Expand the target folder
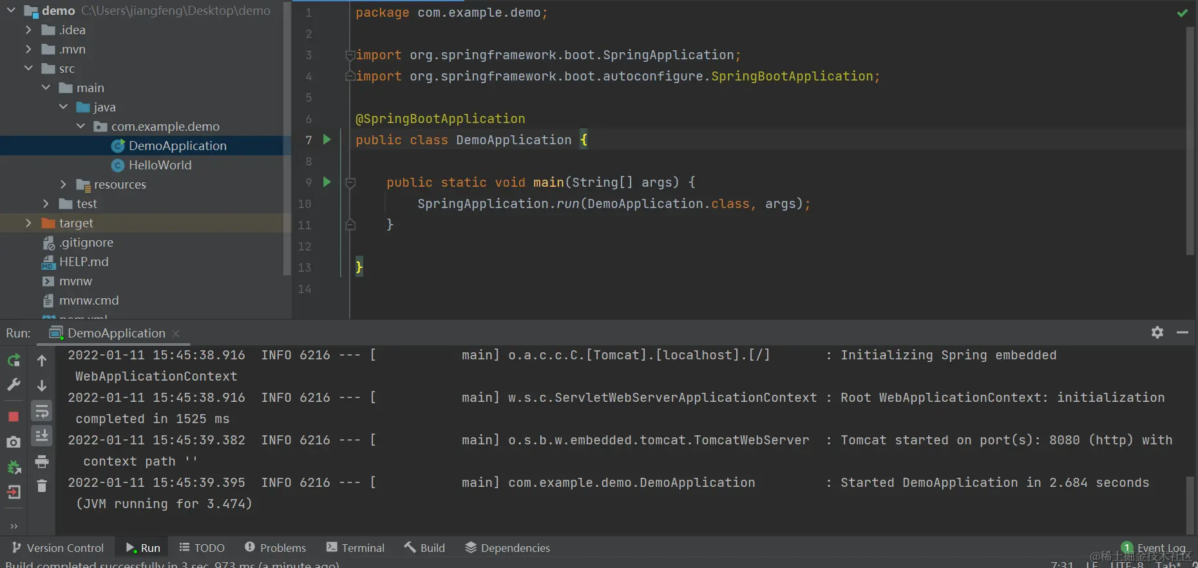The height and width of the screenshot is (568, 1198). point(28,223)
